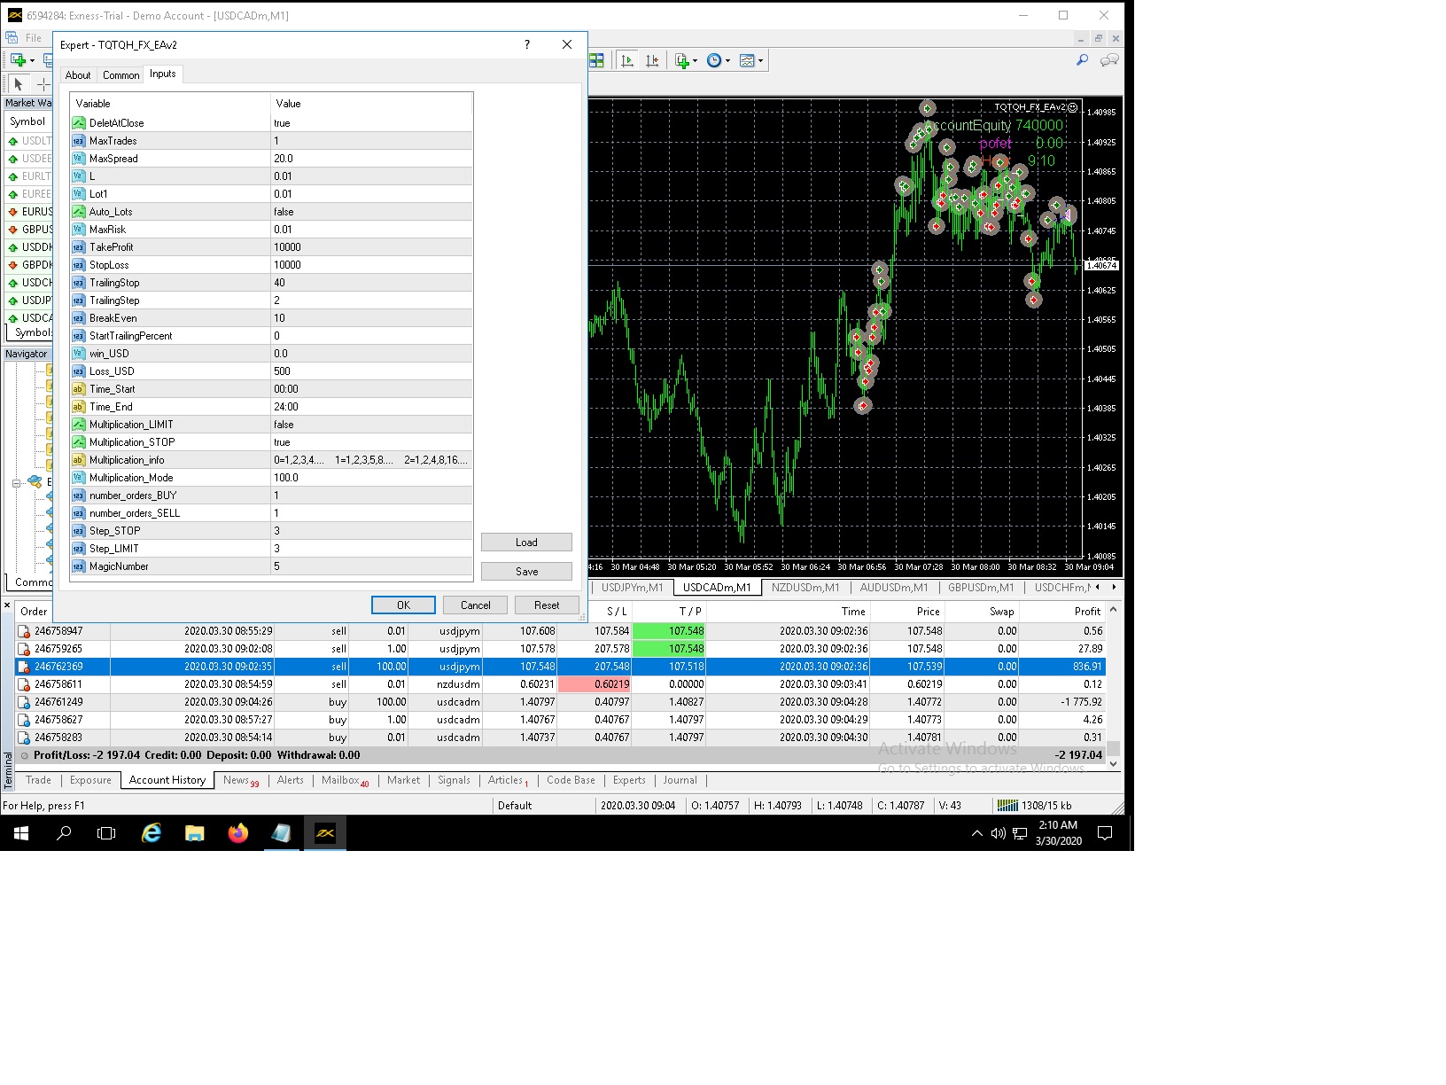Open the Trade tab in Terminal
Image resolution: width=1446 pixels, height=1085 pixels.
click(38, 780)
